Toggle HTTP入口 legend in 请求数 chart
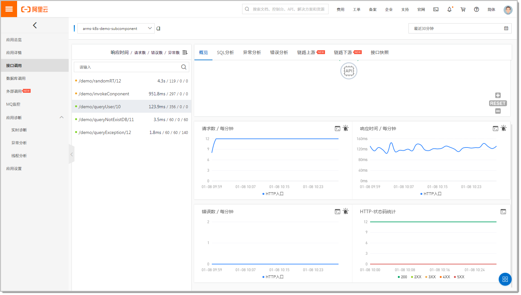 click(x=273, y=194)
